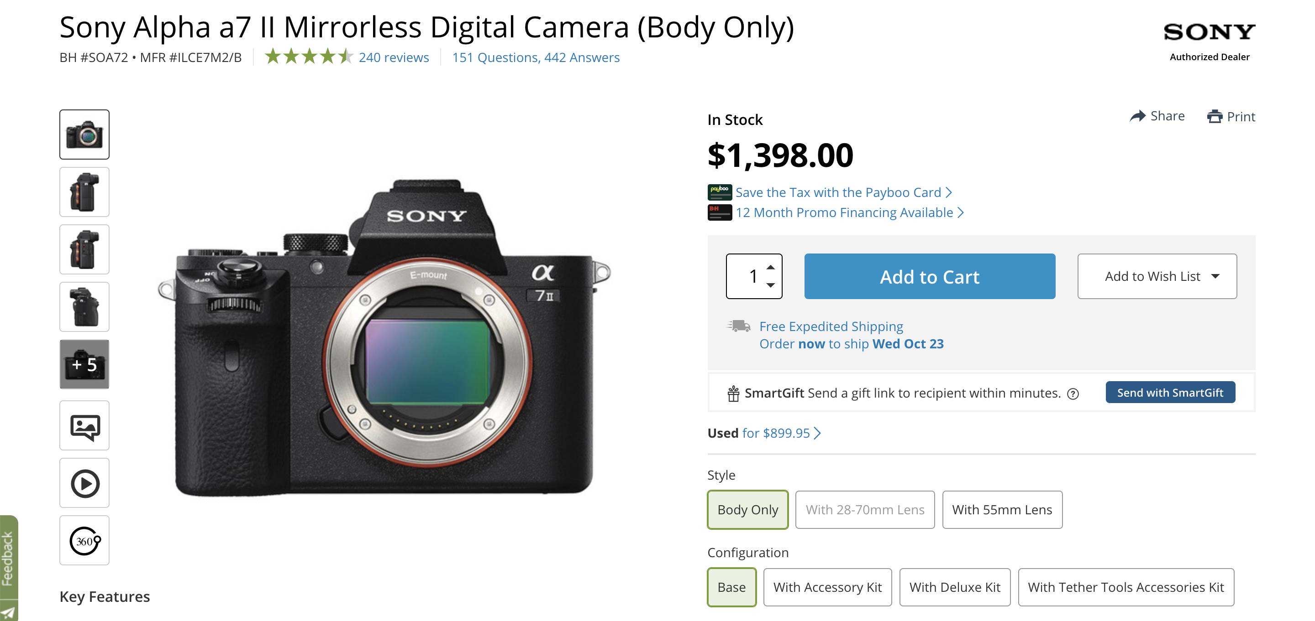
Task: Increase quantity with the up arrow
Action: [771, 267]
